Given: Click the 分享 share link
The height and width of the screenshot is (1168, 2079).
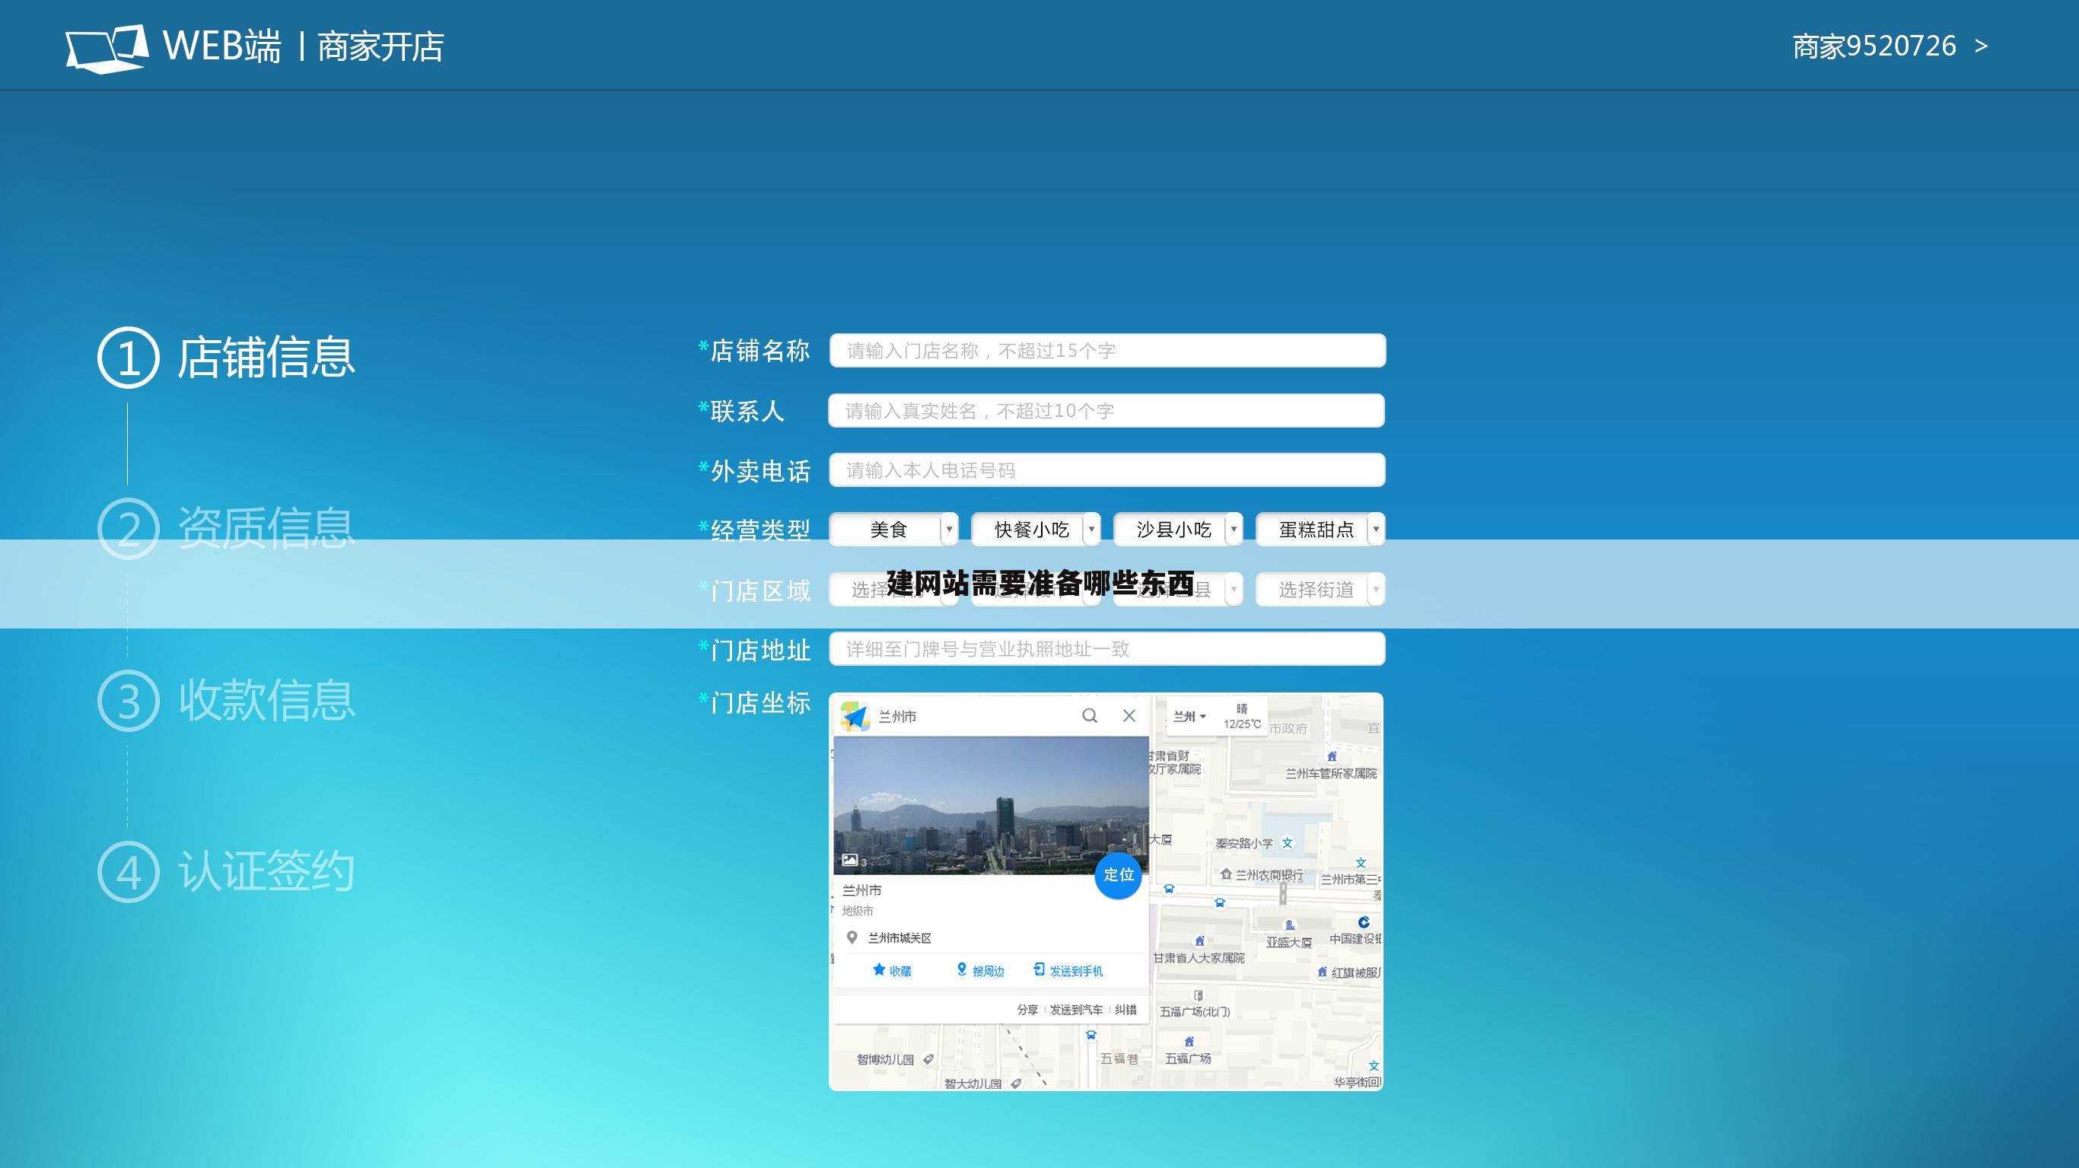Looking at the screenshot, I should point(1027,1010).
